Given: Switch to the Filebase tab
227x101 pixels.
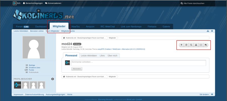Looking at the screenshot, I should [152, 27].
